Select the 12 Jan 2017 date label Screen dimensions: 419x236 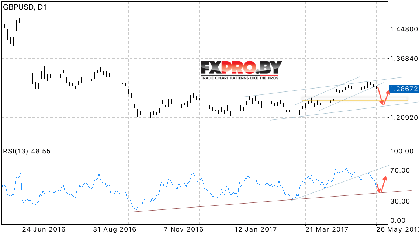(x=256, y=229)
